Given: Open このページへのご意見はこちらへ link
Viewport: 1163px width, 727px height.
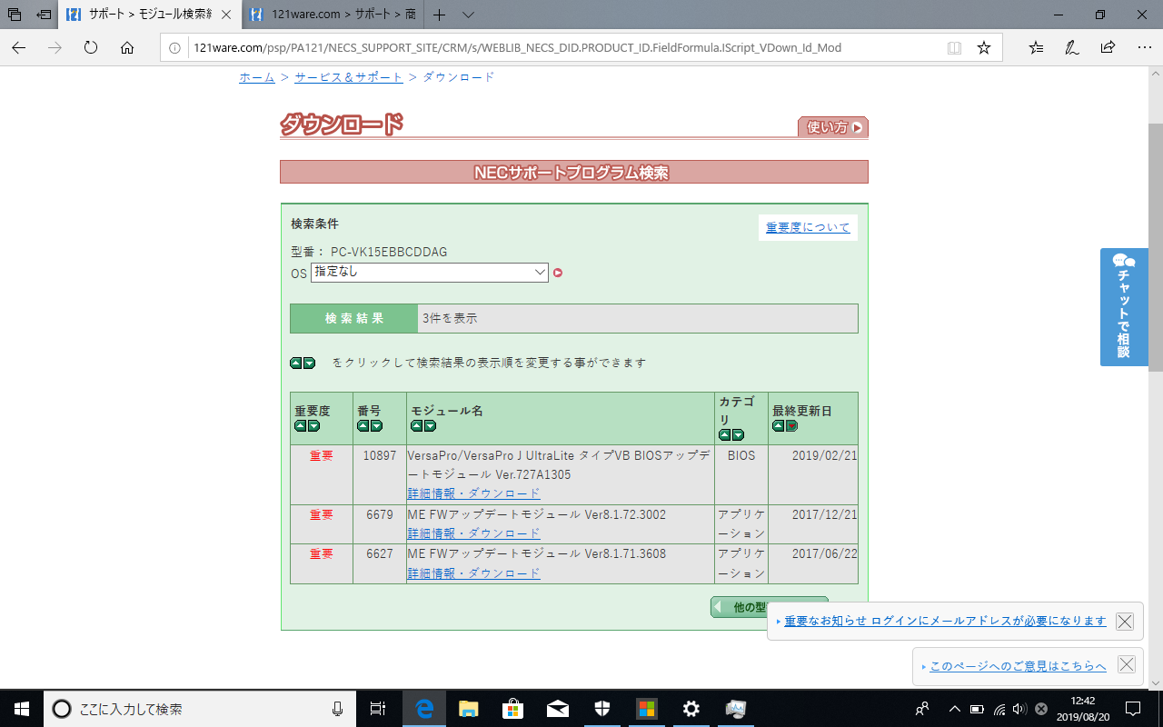Looking at the screenshot, I should [1018, 666].
